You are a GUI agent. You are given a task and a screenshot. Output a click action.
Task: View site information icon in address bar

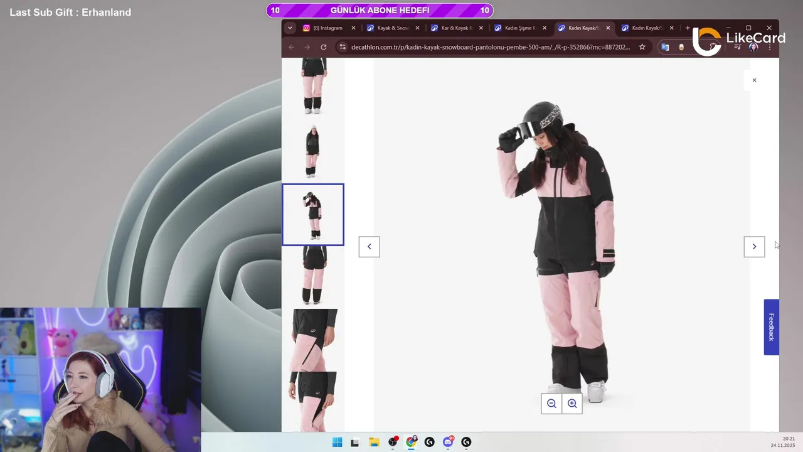[x=342, y=47]
